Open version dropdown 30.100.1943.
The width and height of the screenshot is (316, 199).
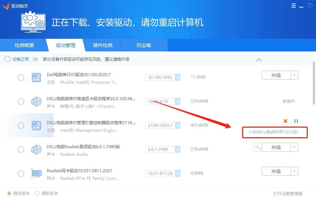178,78
